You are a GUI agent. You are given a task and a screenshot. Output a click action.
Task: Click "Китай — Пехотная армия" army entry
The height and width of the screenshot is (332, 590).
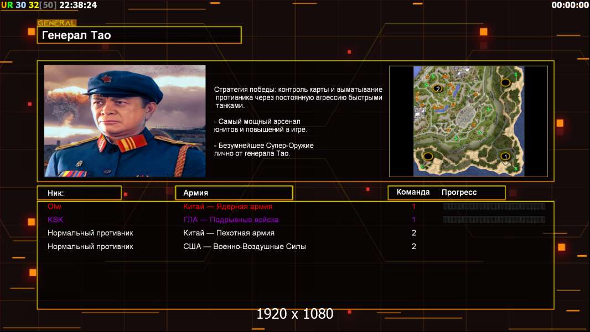pyautogui.click(x=229, y=233)
